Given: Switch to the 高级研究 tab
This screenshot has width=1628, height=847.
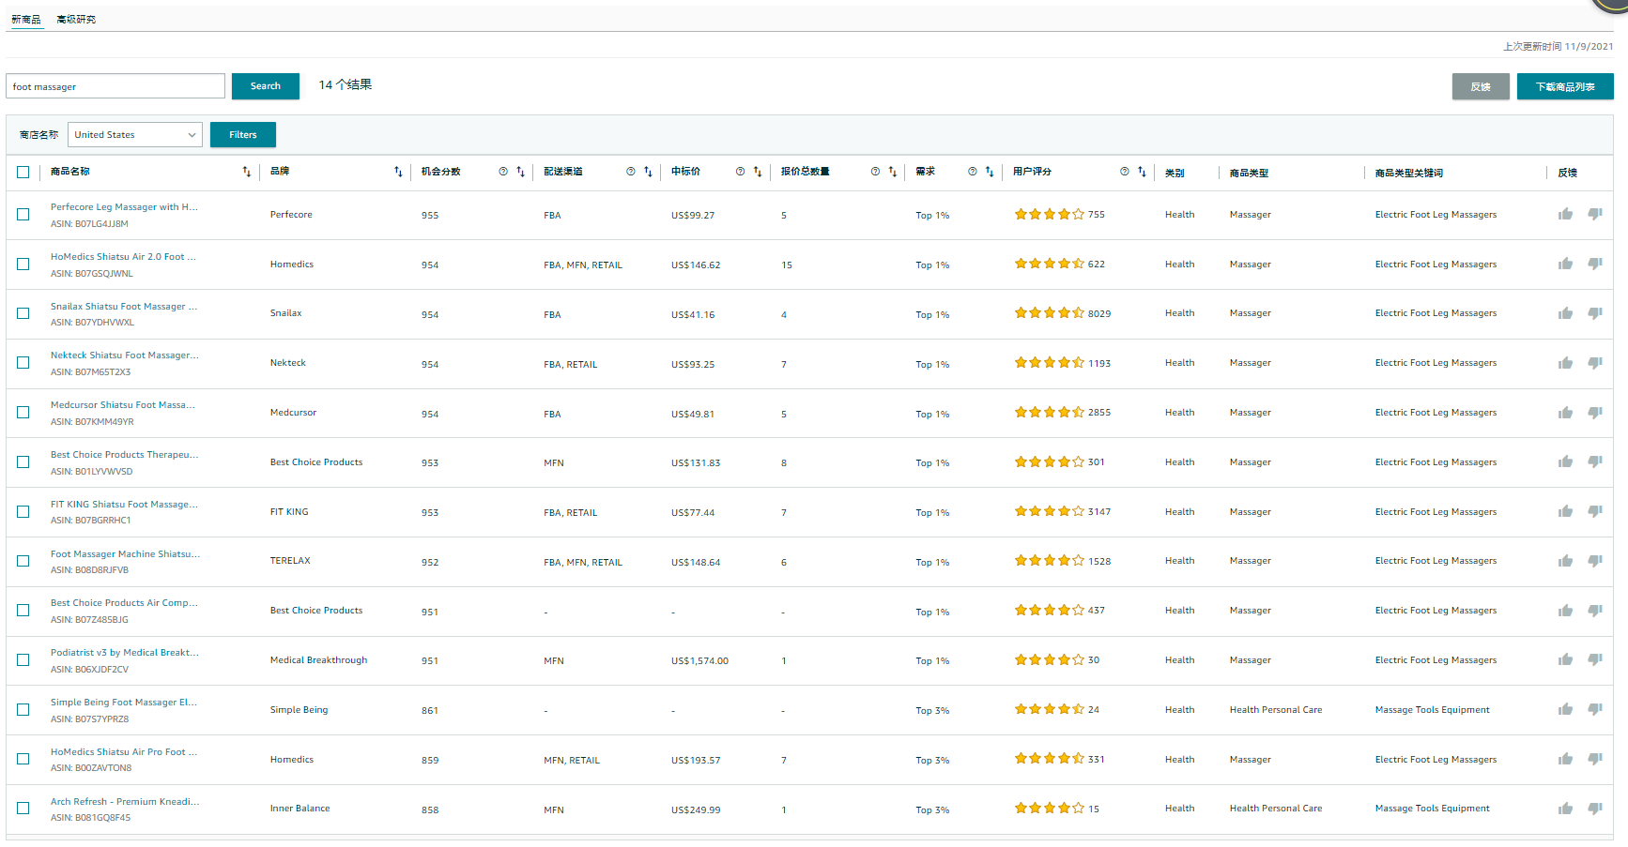Looking at the screenshot, I should 76,20.
